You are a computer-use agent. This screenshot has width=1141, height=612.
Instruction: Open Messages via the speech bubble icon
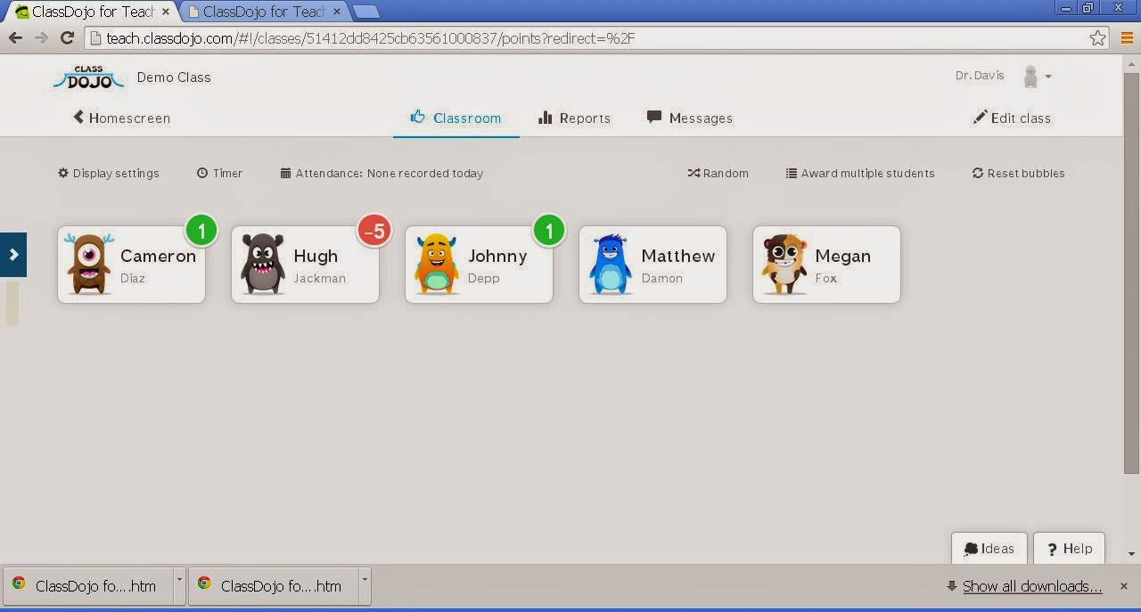(653, 117)
